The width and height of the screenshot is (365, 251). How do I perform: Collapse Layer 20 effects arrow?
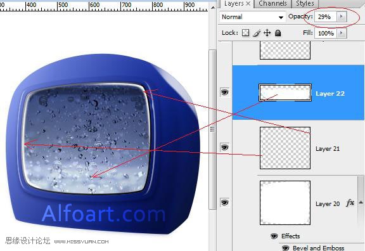coord(361,202)
